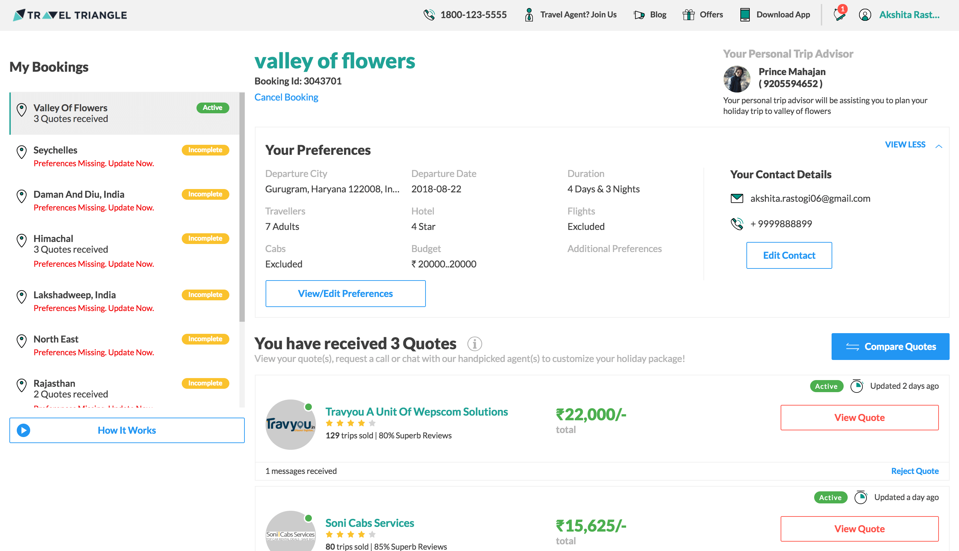Viewport: 959px width, 551px height.
Task: Click the Travel Triangle logo
Action: tap(70, 15)
